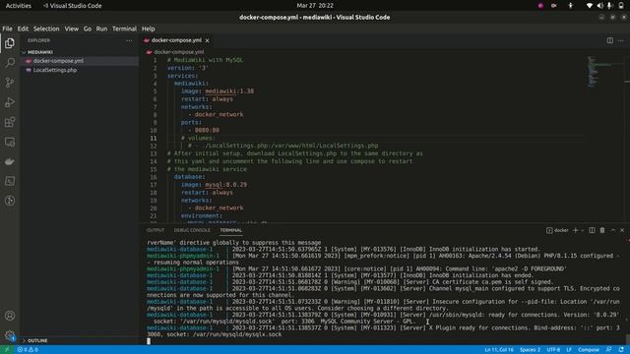Open the Go menu
This screenshot has height=354, width=630.
click(88, 29)
